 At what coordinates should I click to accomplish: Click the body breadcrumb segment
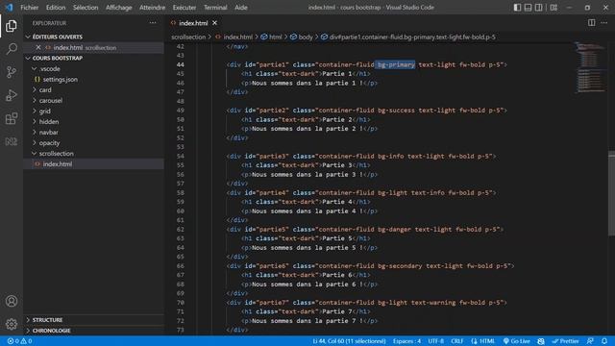point(301,37)
